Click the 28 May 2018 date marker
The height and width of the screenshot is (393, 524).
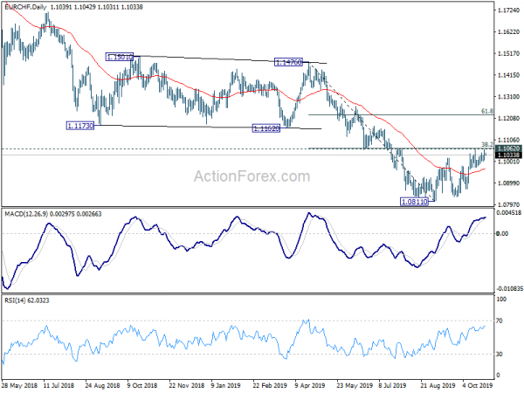(19, 385)
